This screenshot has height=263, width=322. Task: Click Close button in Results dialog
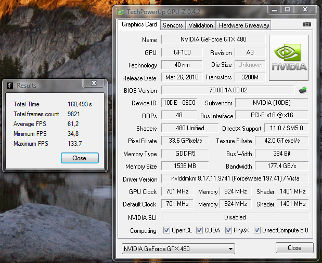80,158
